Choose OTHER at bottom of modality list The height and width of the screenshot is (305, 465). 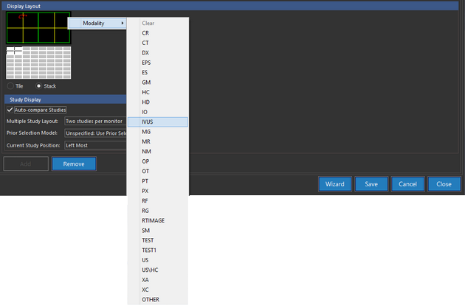point(151,299)
